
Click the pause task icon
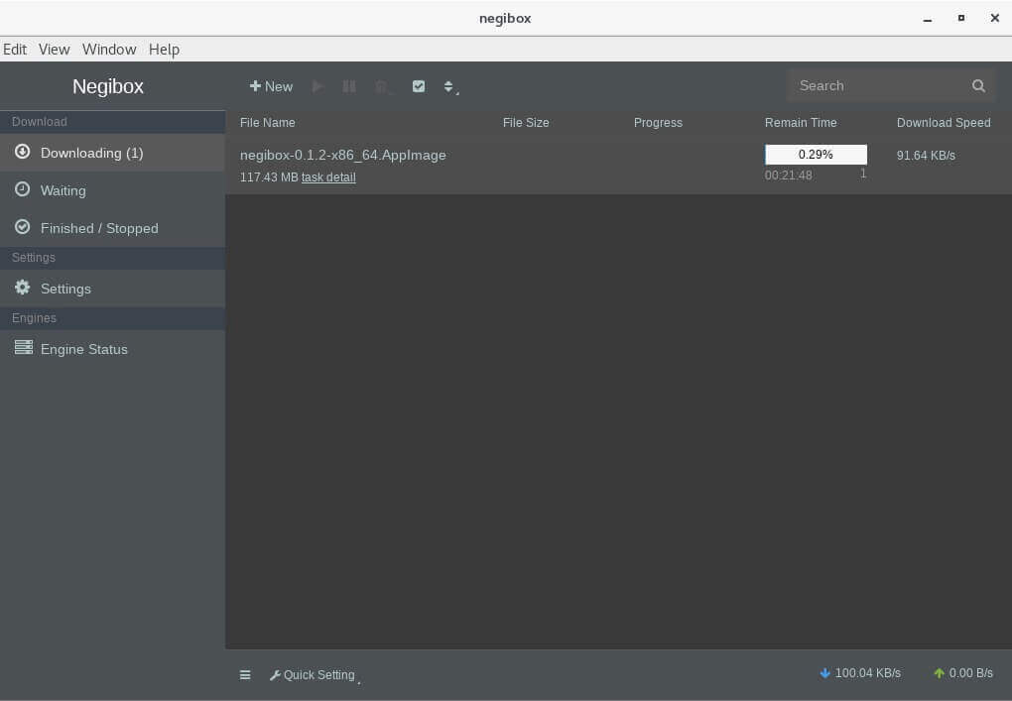[349, 86]
